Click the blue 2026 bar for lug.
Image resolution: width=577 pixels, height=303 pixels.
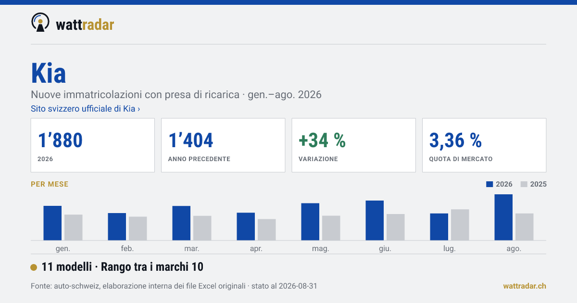[x=439, y=227]
